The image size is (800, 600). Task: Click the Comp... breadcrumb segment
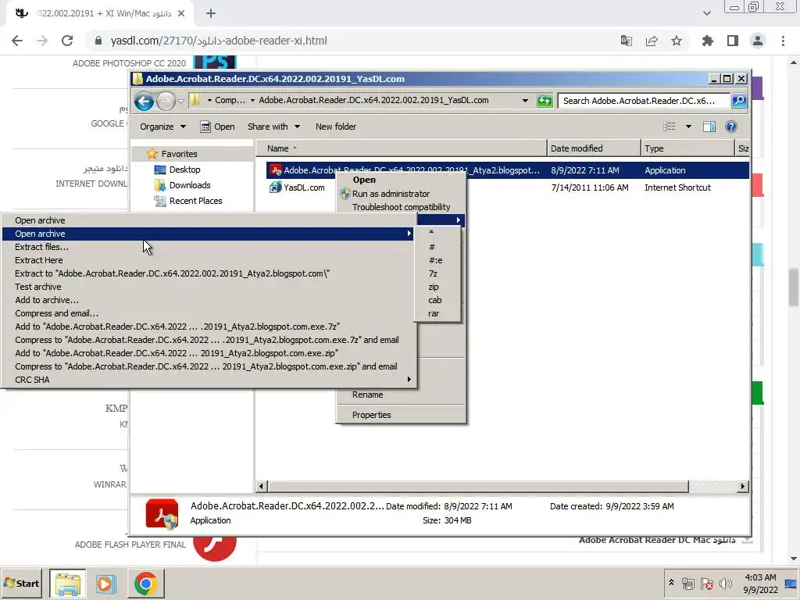230,101
